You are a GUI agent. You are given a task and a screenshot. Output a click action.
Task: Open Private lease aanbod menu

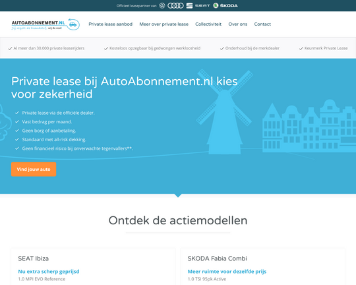pyautogui.click(x=110, y=24)
